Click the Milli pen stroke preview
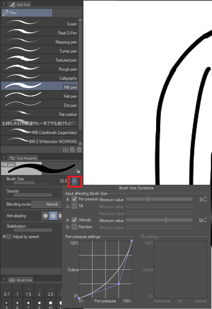The height and width of the screenshot is (309, 212). (x=42, y=168)
